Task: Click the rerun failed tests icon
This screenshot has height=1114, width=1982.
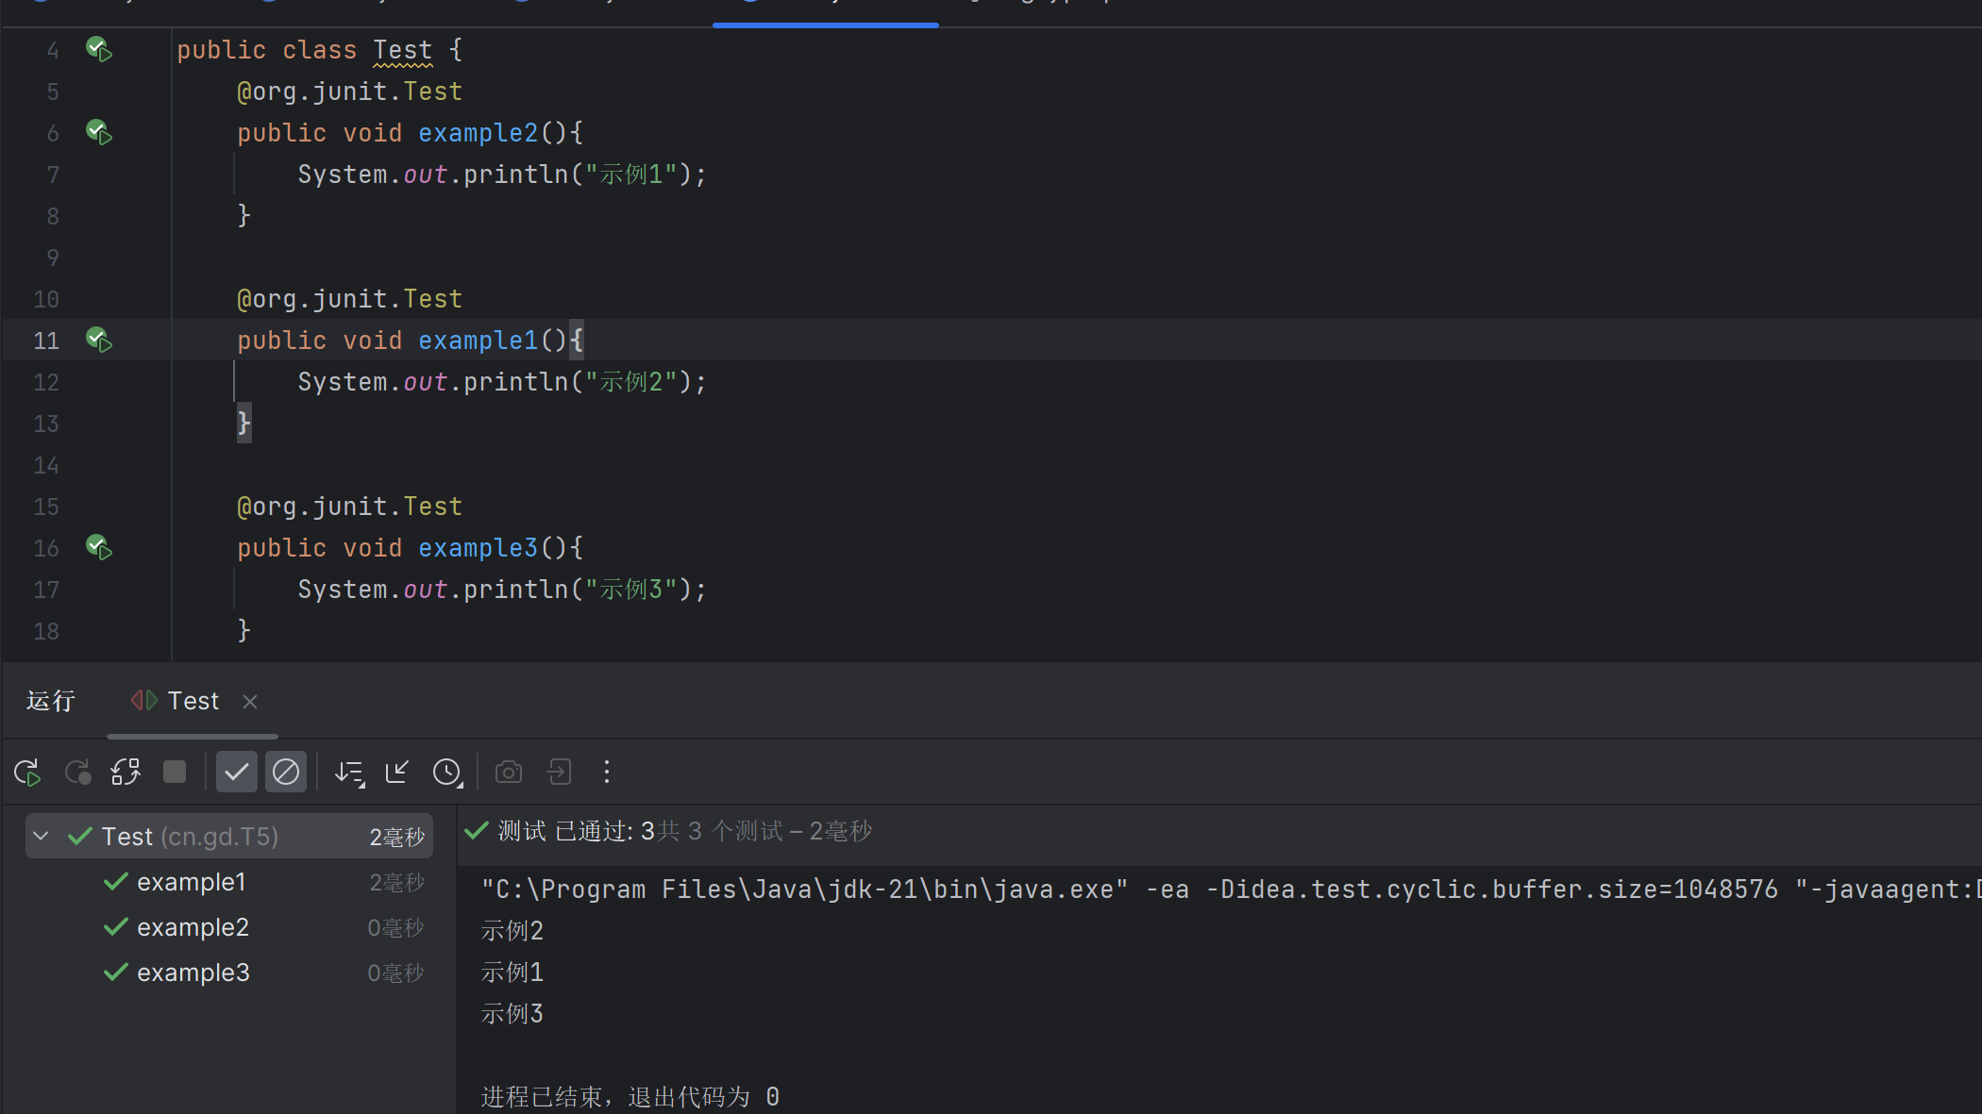Action: (x=78, y=773)
